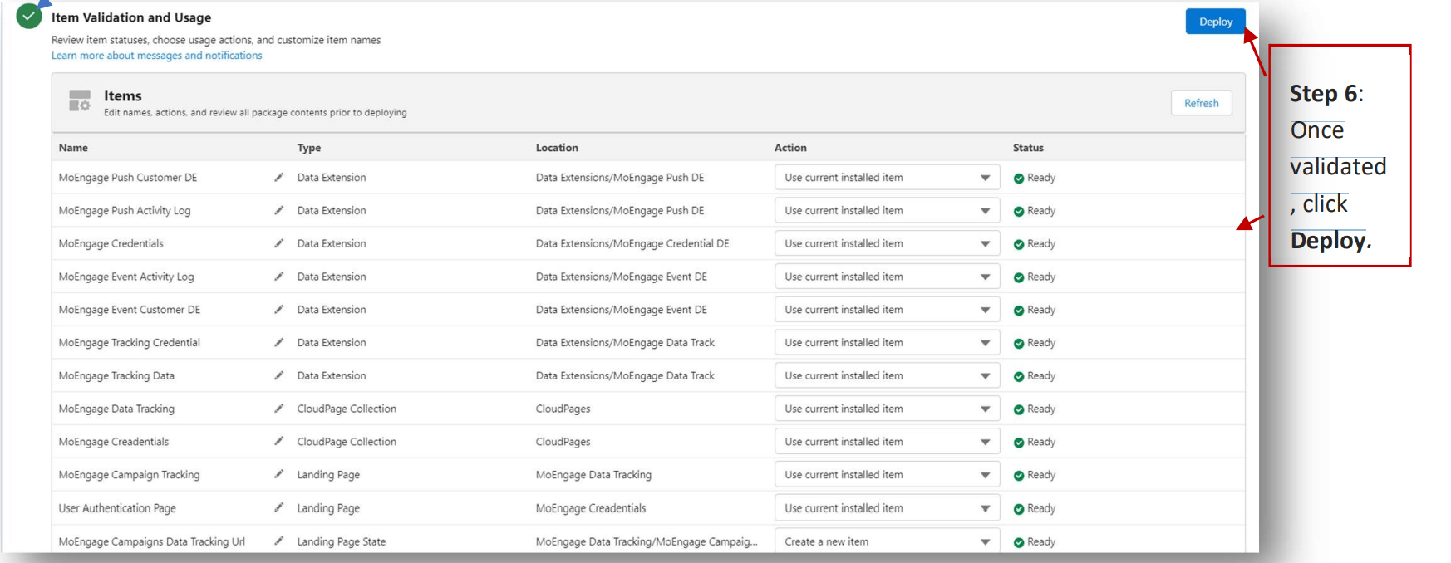
Task: Edit name of MoEngage Tracking Credential
Action: coord(279,342)
